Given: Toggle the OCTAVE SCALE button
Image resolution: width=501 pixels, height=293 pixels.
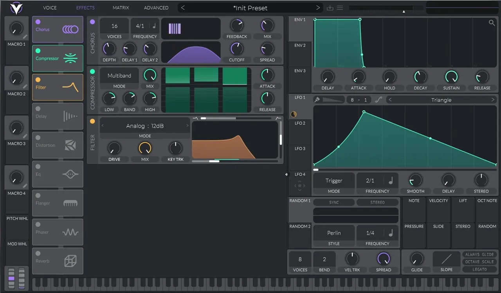Looking at the screenshot, I should tap(479, 262).
